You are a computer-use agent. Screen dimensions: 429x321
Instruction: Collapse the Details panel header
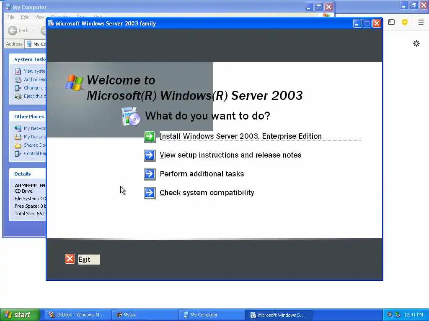pos(28,174)
